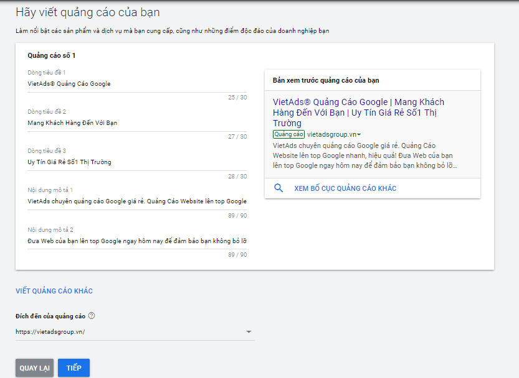519x378 pixels.
Task: Click "VIẾT QUẢNG CÁO KHÁC" to add another ad
Action: point(55,290)
